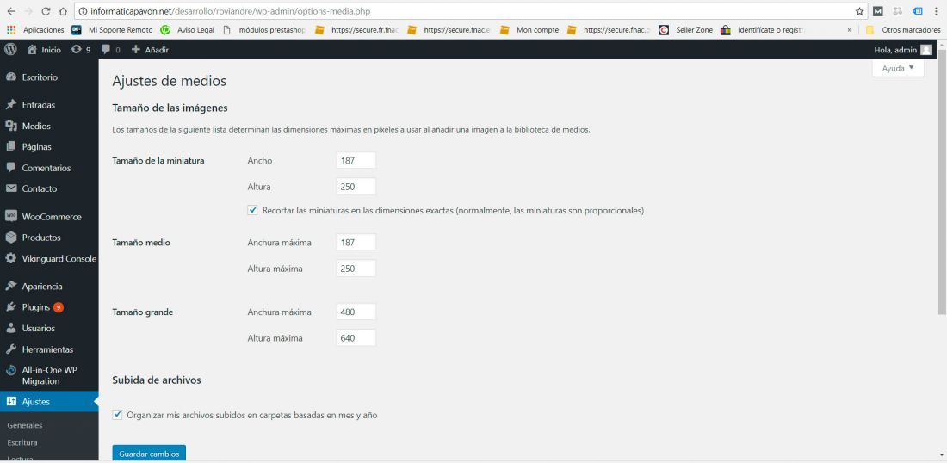Open the WooCommerce menu
Viewport: 947px width, 463px height.
coord(49,217)
